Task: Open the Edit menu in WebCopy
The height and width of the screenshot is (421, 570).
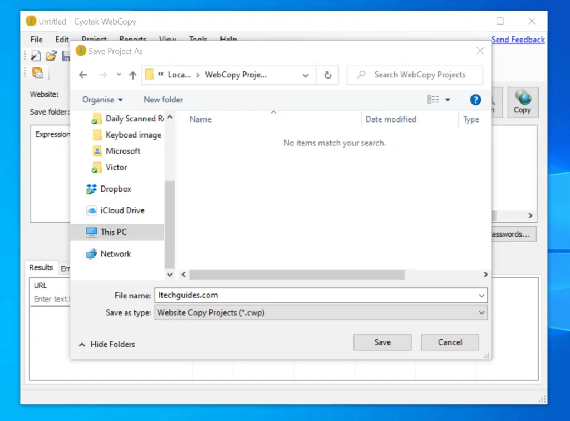Action: coord(62,40)
